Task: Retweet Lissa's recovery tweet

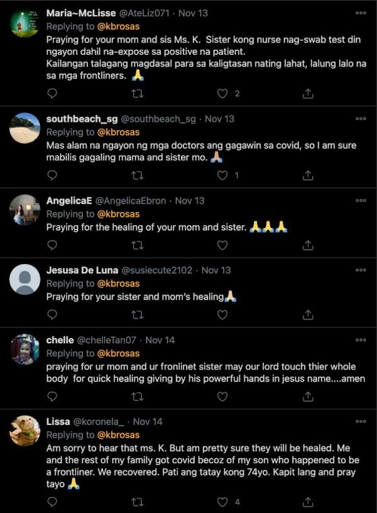Action: (x=138, y=502)
